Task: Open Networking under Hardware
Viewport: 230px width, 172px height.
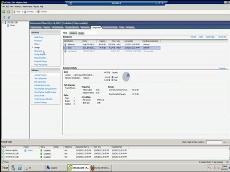Action: (x=38, y=51)
